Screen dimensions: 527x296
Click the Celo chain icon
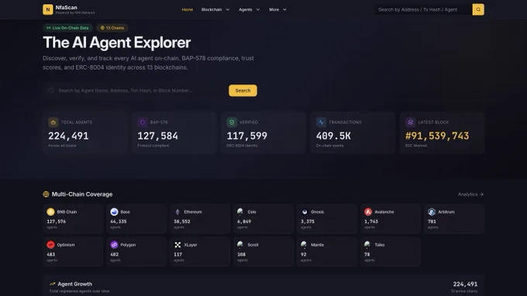240,212
